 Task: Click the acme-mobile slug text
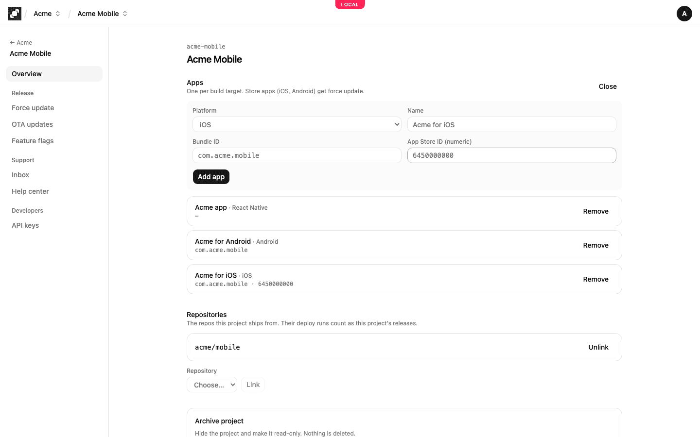[x=206, y=47]
